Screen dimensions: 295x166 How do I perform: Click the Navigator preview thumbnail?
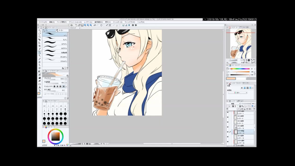241,44
